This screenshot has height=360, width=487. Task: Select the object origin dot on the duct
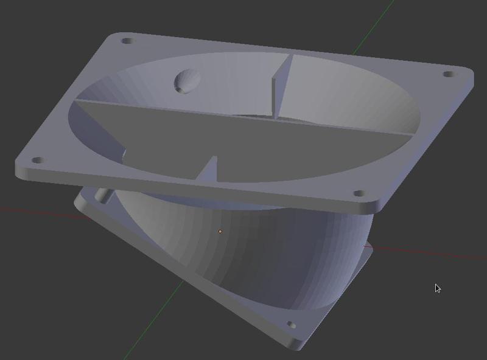click(221, 230)
